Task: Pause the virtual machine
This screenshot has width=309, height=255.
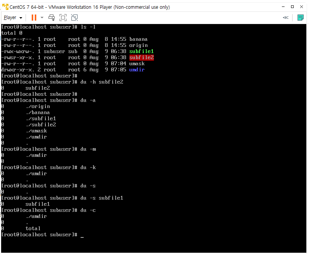Action: [34, 18]
